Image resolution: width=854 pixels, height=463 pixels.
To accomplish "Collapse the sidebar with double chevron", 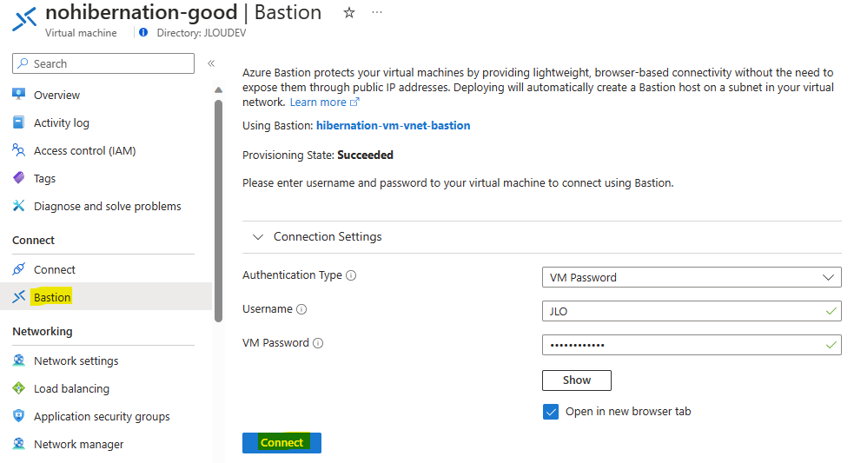I will 211,63.
